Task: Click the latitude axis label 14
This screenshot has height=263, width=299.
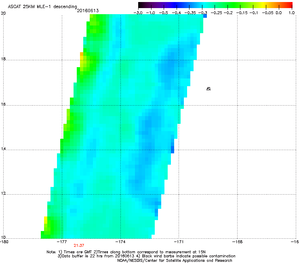Action: click(3, 149)
